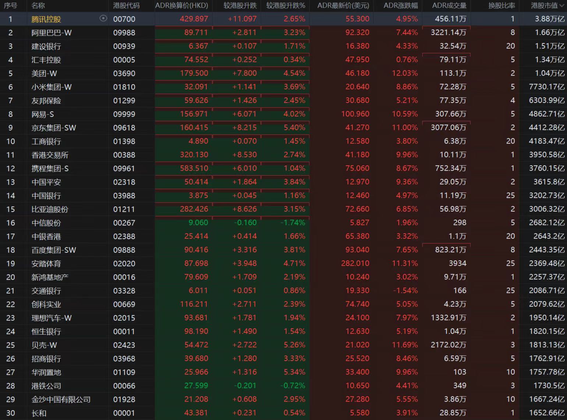The width and height of the screenshot is (567, 420).
Task: Click the circle icon beside 腾讯控股
Action: (x=103, y=18)
